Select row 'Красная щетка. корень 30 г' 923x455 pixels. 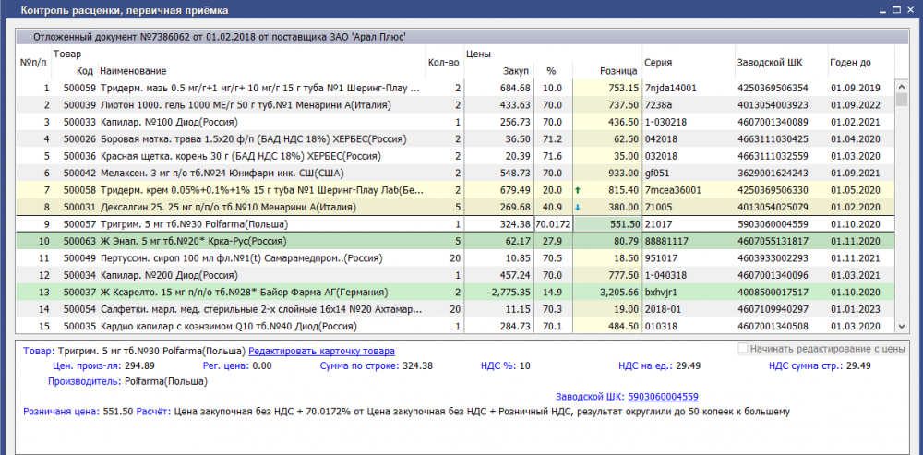tap(456, 157)
